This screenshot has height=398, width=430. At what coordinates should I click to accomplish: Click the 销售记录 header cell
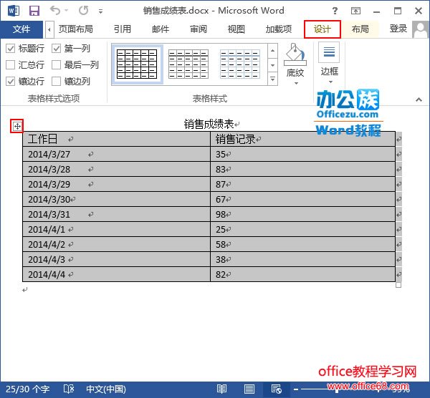(x=302, y=139)
